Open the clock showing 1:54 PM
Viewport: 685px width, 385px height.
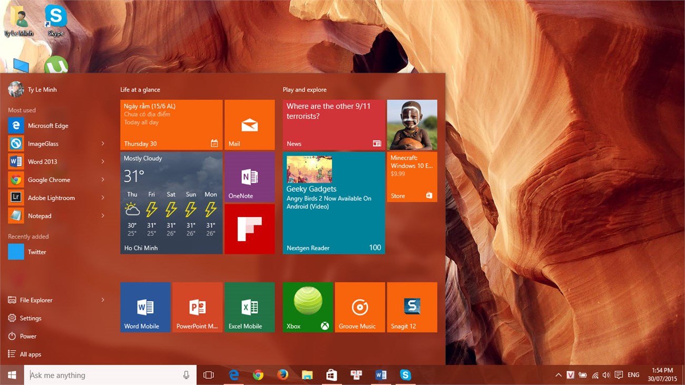(x=662, y=374)
